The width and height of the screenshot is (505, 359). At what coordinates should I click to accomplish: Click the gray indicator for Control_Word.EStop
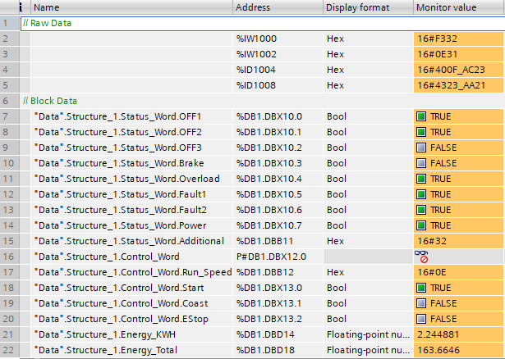pyautogui.click(x=422, y=319)
